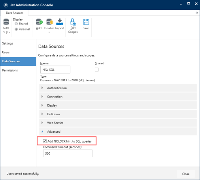Select the Shared display radio button

[x=16, y=24]
